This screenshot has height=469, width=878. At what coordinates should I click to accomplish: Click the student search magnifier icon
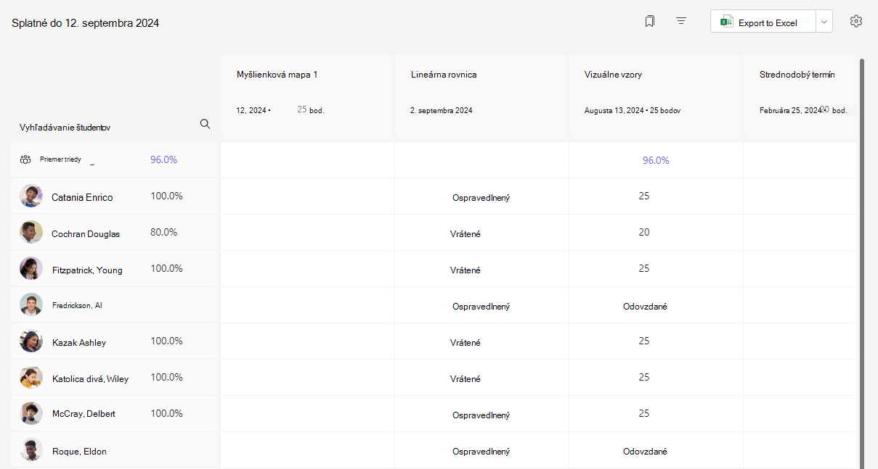click(x=205, y=124)
